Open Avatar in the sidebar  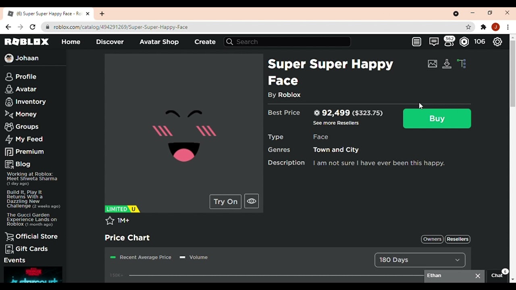click(x=21, y=89)
